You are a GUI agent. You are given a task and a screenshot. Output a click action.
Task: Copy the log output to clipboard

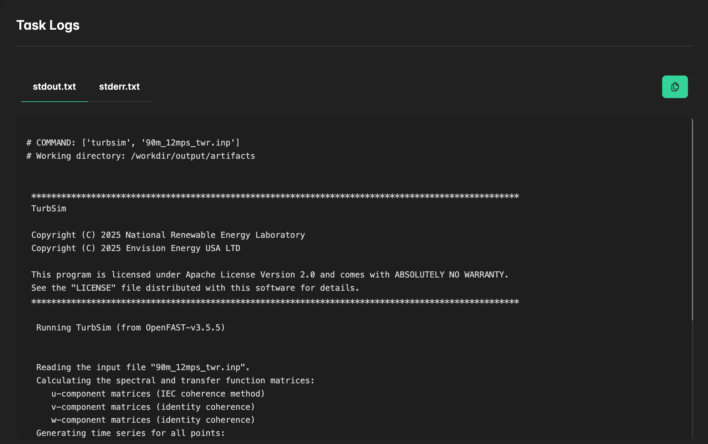tap(675, 86)
